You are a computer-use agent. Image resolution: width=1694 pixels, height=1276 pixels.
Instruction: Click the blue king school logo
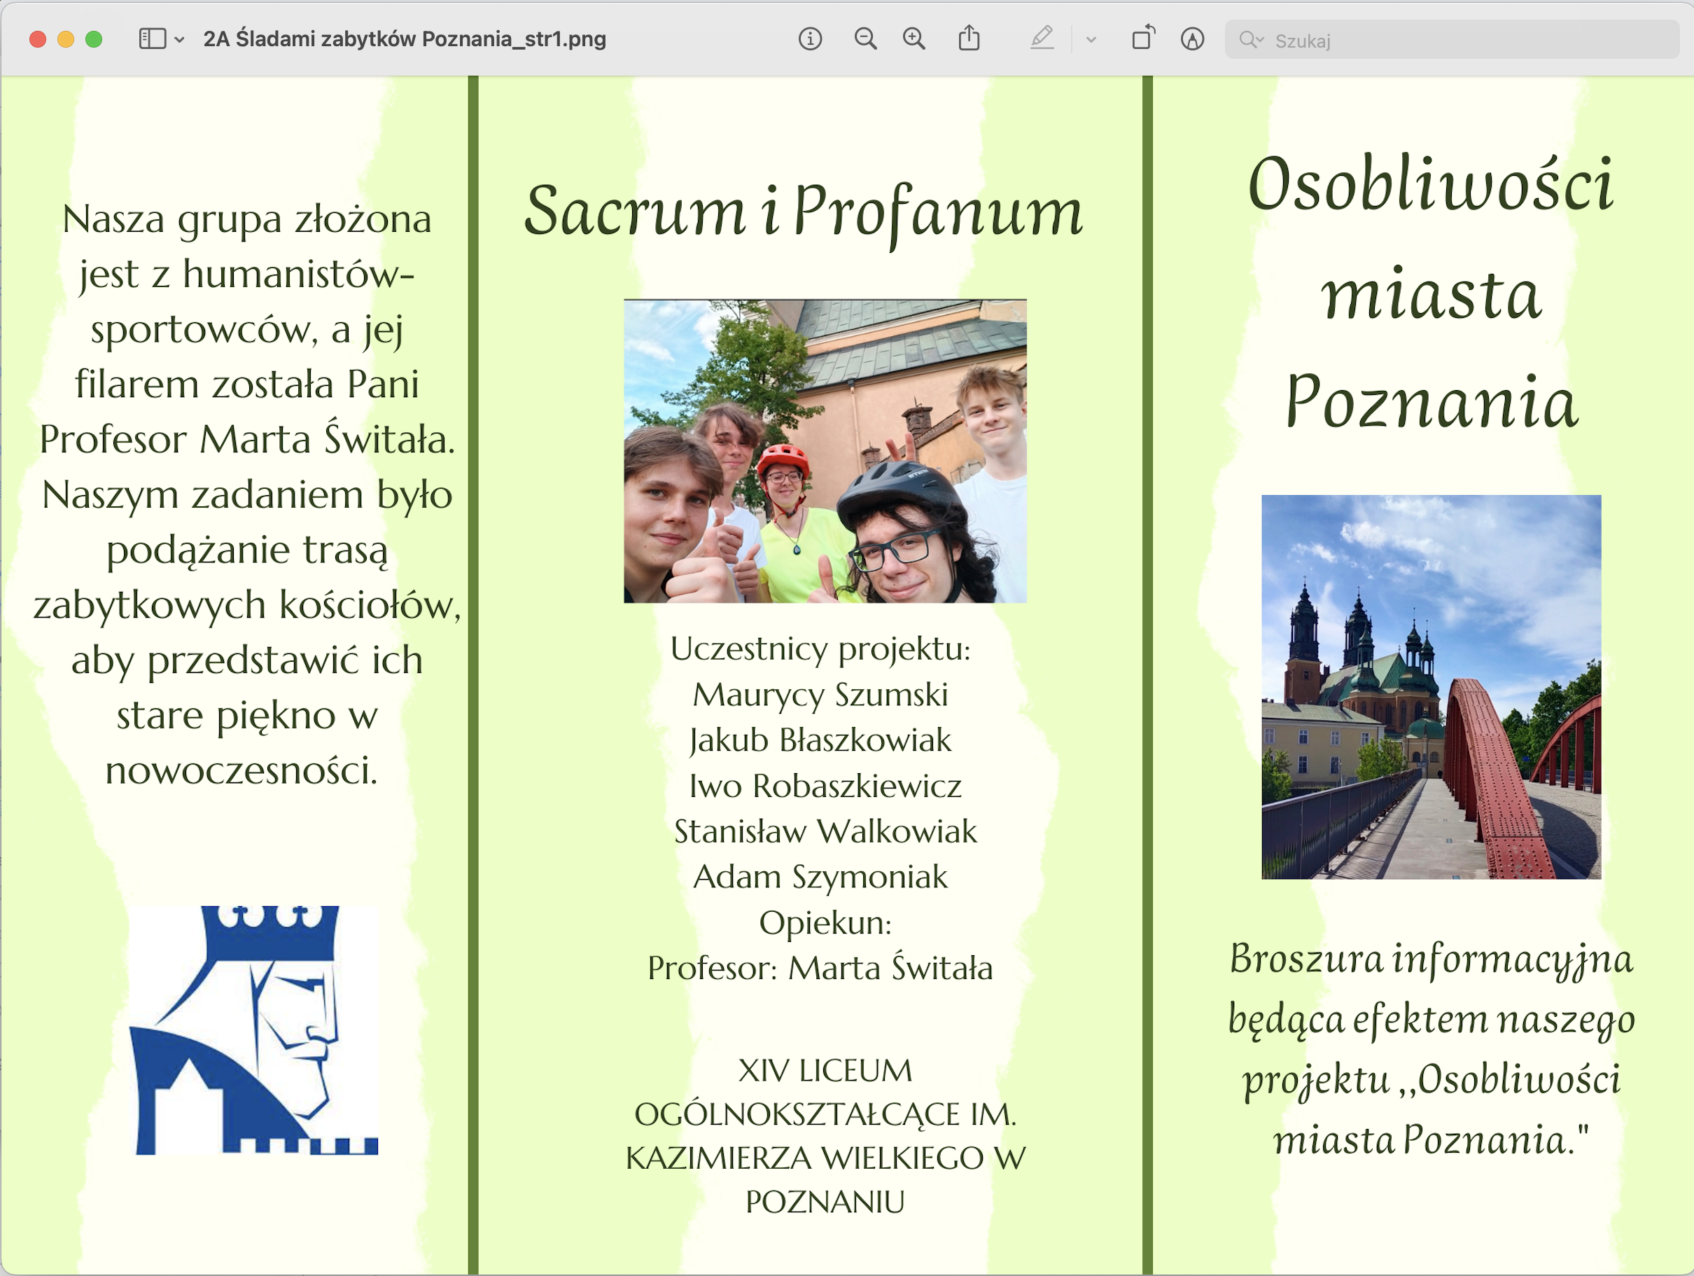tap(255, 1029)
